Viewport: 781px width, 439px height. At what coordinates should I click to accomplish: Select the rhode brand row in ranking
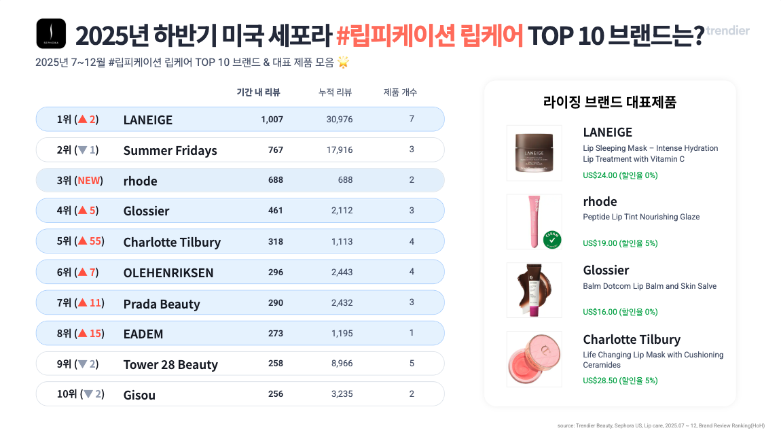coord(240,180)
